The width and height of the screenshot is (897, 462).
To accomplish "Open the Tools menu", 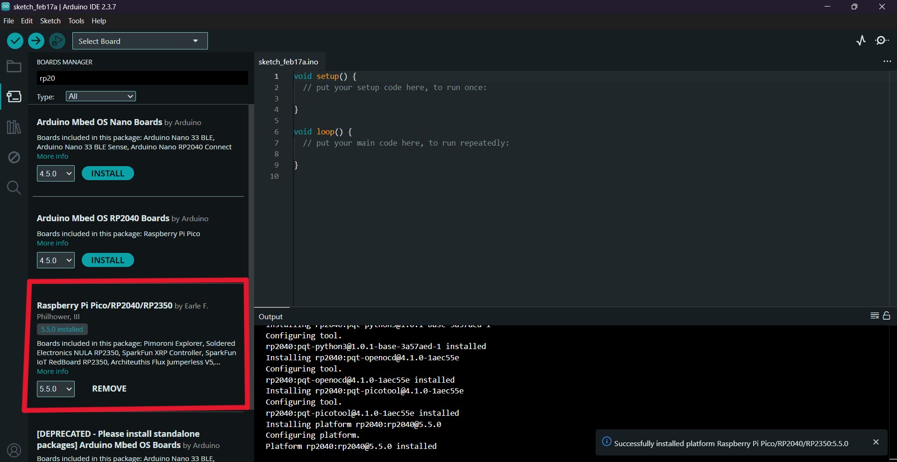I will click(76, 21).
